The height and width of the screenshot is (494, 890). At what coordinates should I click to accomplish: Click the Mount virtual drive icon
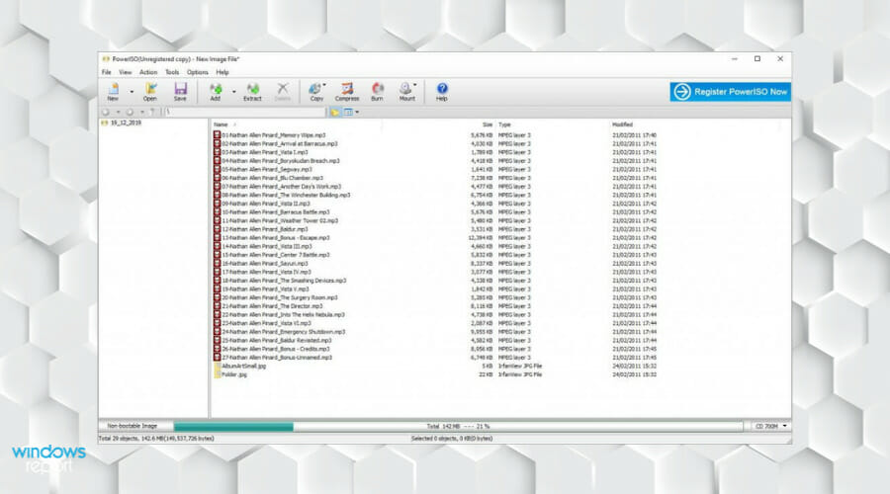point(407,91)
